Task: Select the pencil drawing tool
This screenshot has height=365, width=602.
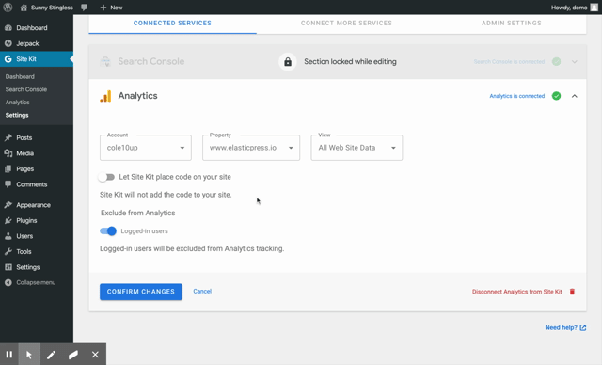Action: click(51, 355)
